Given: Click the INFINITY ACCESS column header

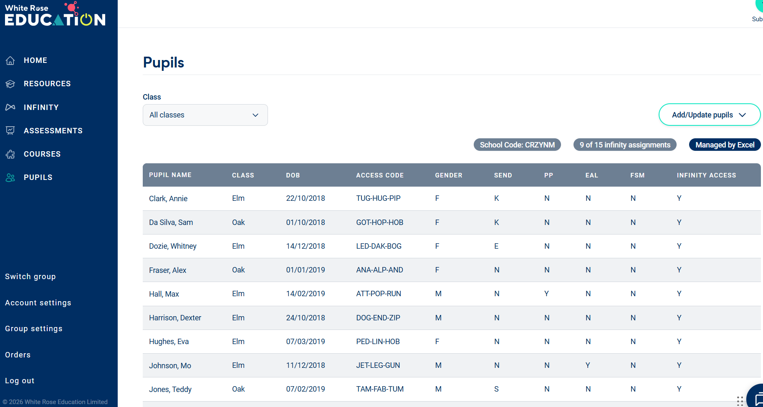Looking at the screenshot, I should [706, 175].
